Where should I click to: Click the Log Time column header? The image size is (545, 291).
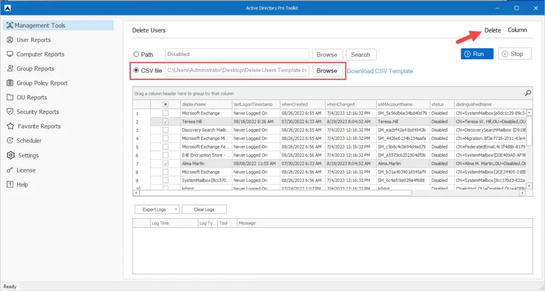pyautogui.click(x=174, y=223)
